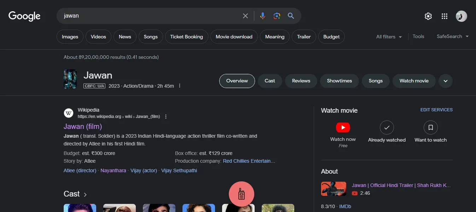The height and width of the screenshot is (212, 476).
Task: Filter results by News
Action: 125,37
